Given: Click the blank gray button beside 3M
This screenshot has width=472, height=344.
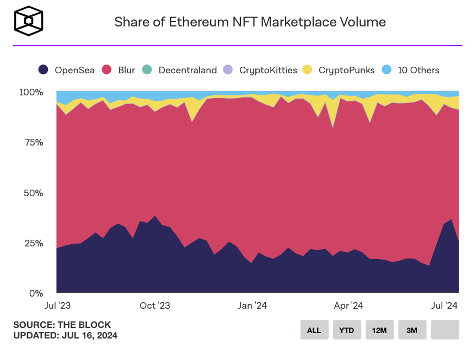Looking at the screenshot, I should click(x=445, y=330).
